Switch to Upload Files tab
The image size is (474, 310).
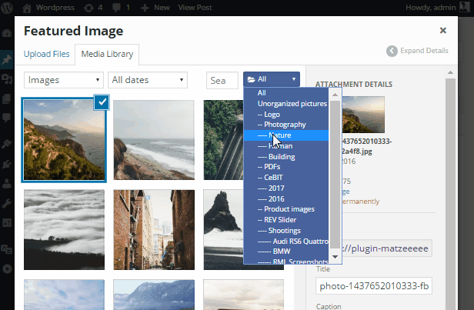click(46, 54)
